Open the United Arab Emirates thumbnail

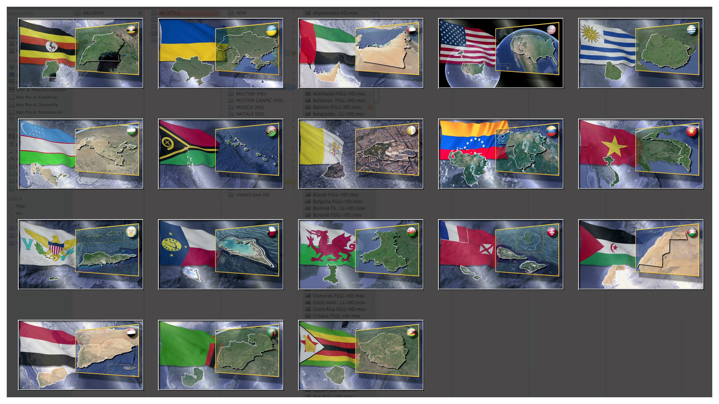point(361,53)
